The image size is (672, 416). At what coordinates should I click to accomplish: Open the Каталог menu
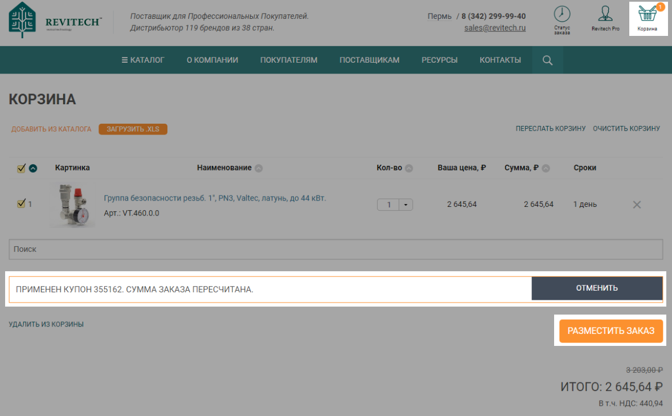pyautogui.click(x=143, y=60)
